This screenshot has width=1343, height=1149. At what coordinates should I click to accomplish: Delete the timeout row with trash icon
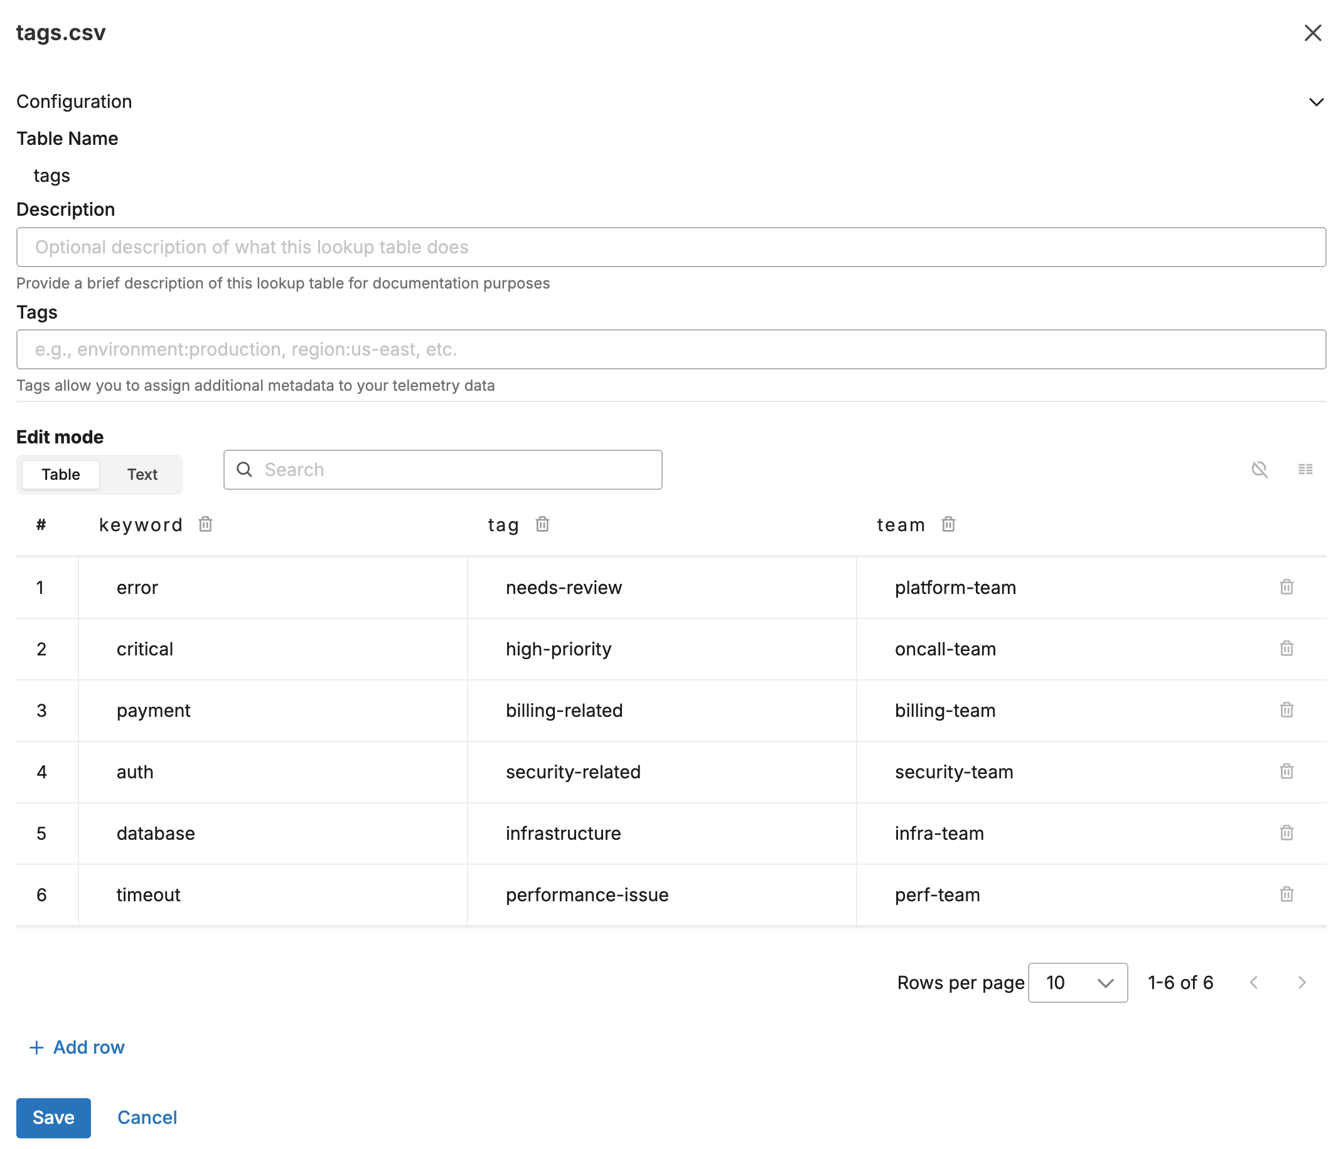coord(1286,894)
